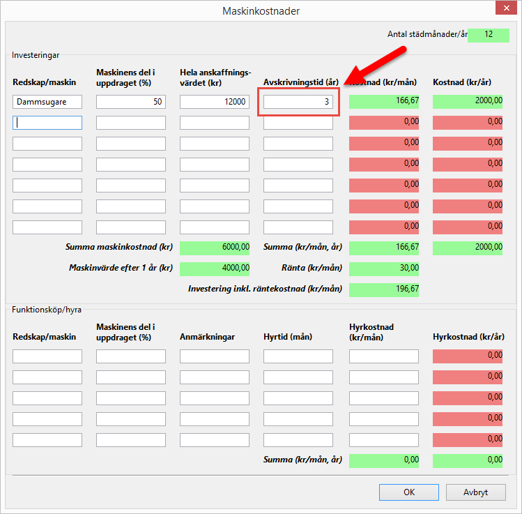Close the Maskinkostnader dialog window
This screenshot has width=522, height=514.
(x=501, y=10)
